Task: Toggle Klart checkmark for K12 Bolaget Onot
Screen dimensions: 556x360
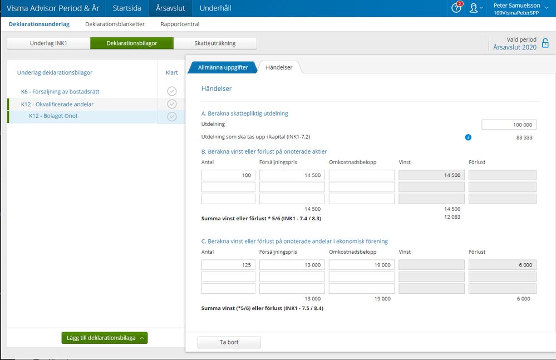Action: coord(172,116)
